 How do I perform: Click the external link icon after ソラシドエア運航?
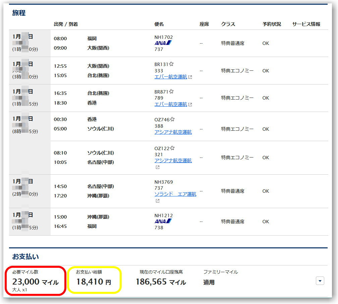point(157,200)
